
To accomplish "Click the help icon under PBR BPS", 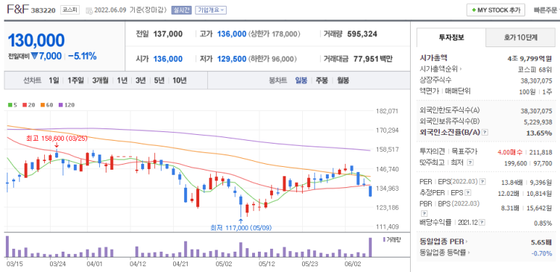I will click(424, 214).
